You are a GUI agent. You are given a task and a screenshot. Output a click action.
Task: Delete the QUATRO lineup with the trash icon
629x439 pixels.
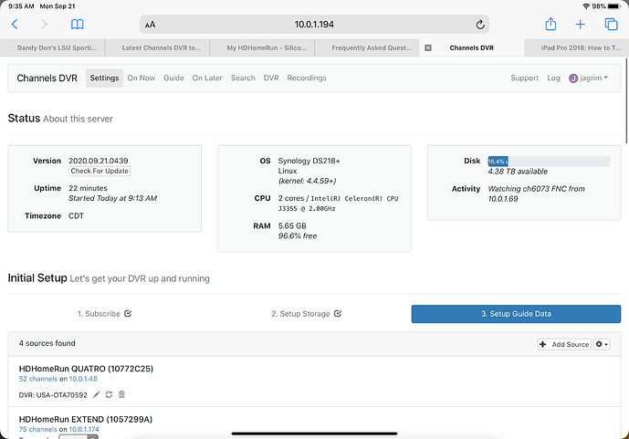(x=121, y=394)
